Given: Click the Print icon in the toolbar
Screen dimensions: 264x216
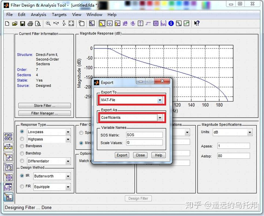Looking at the screenshot, I should tap(30, 23).
